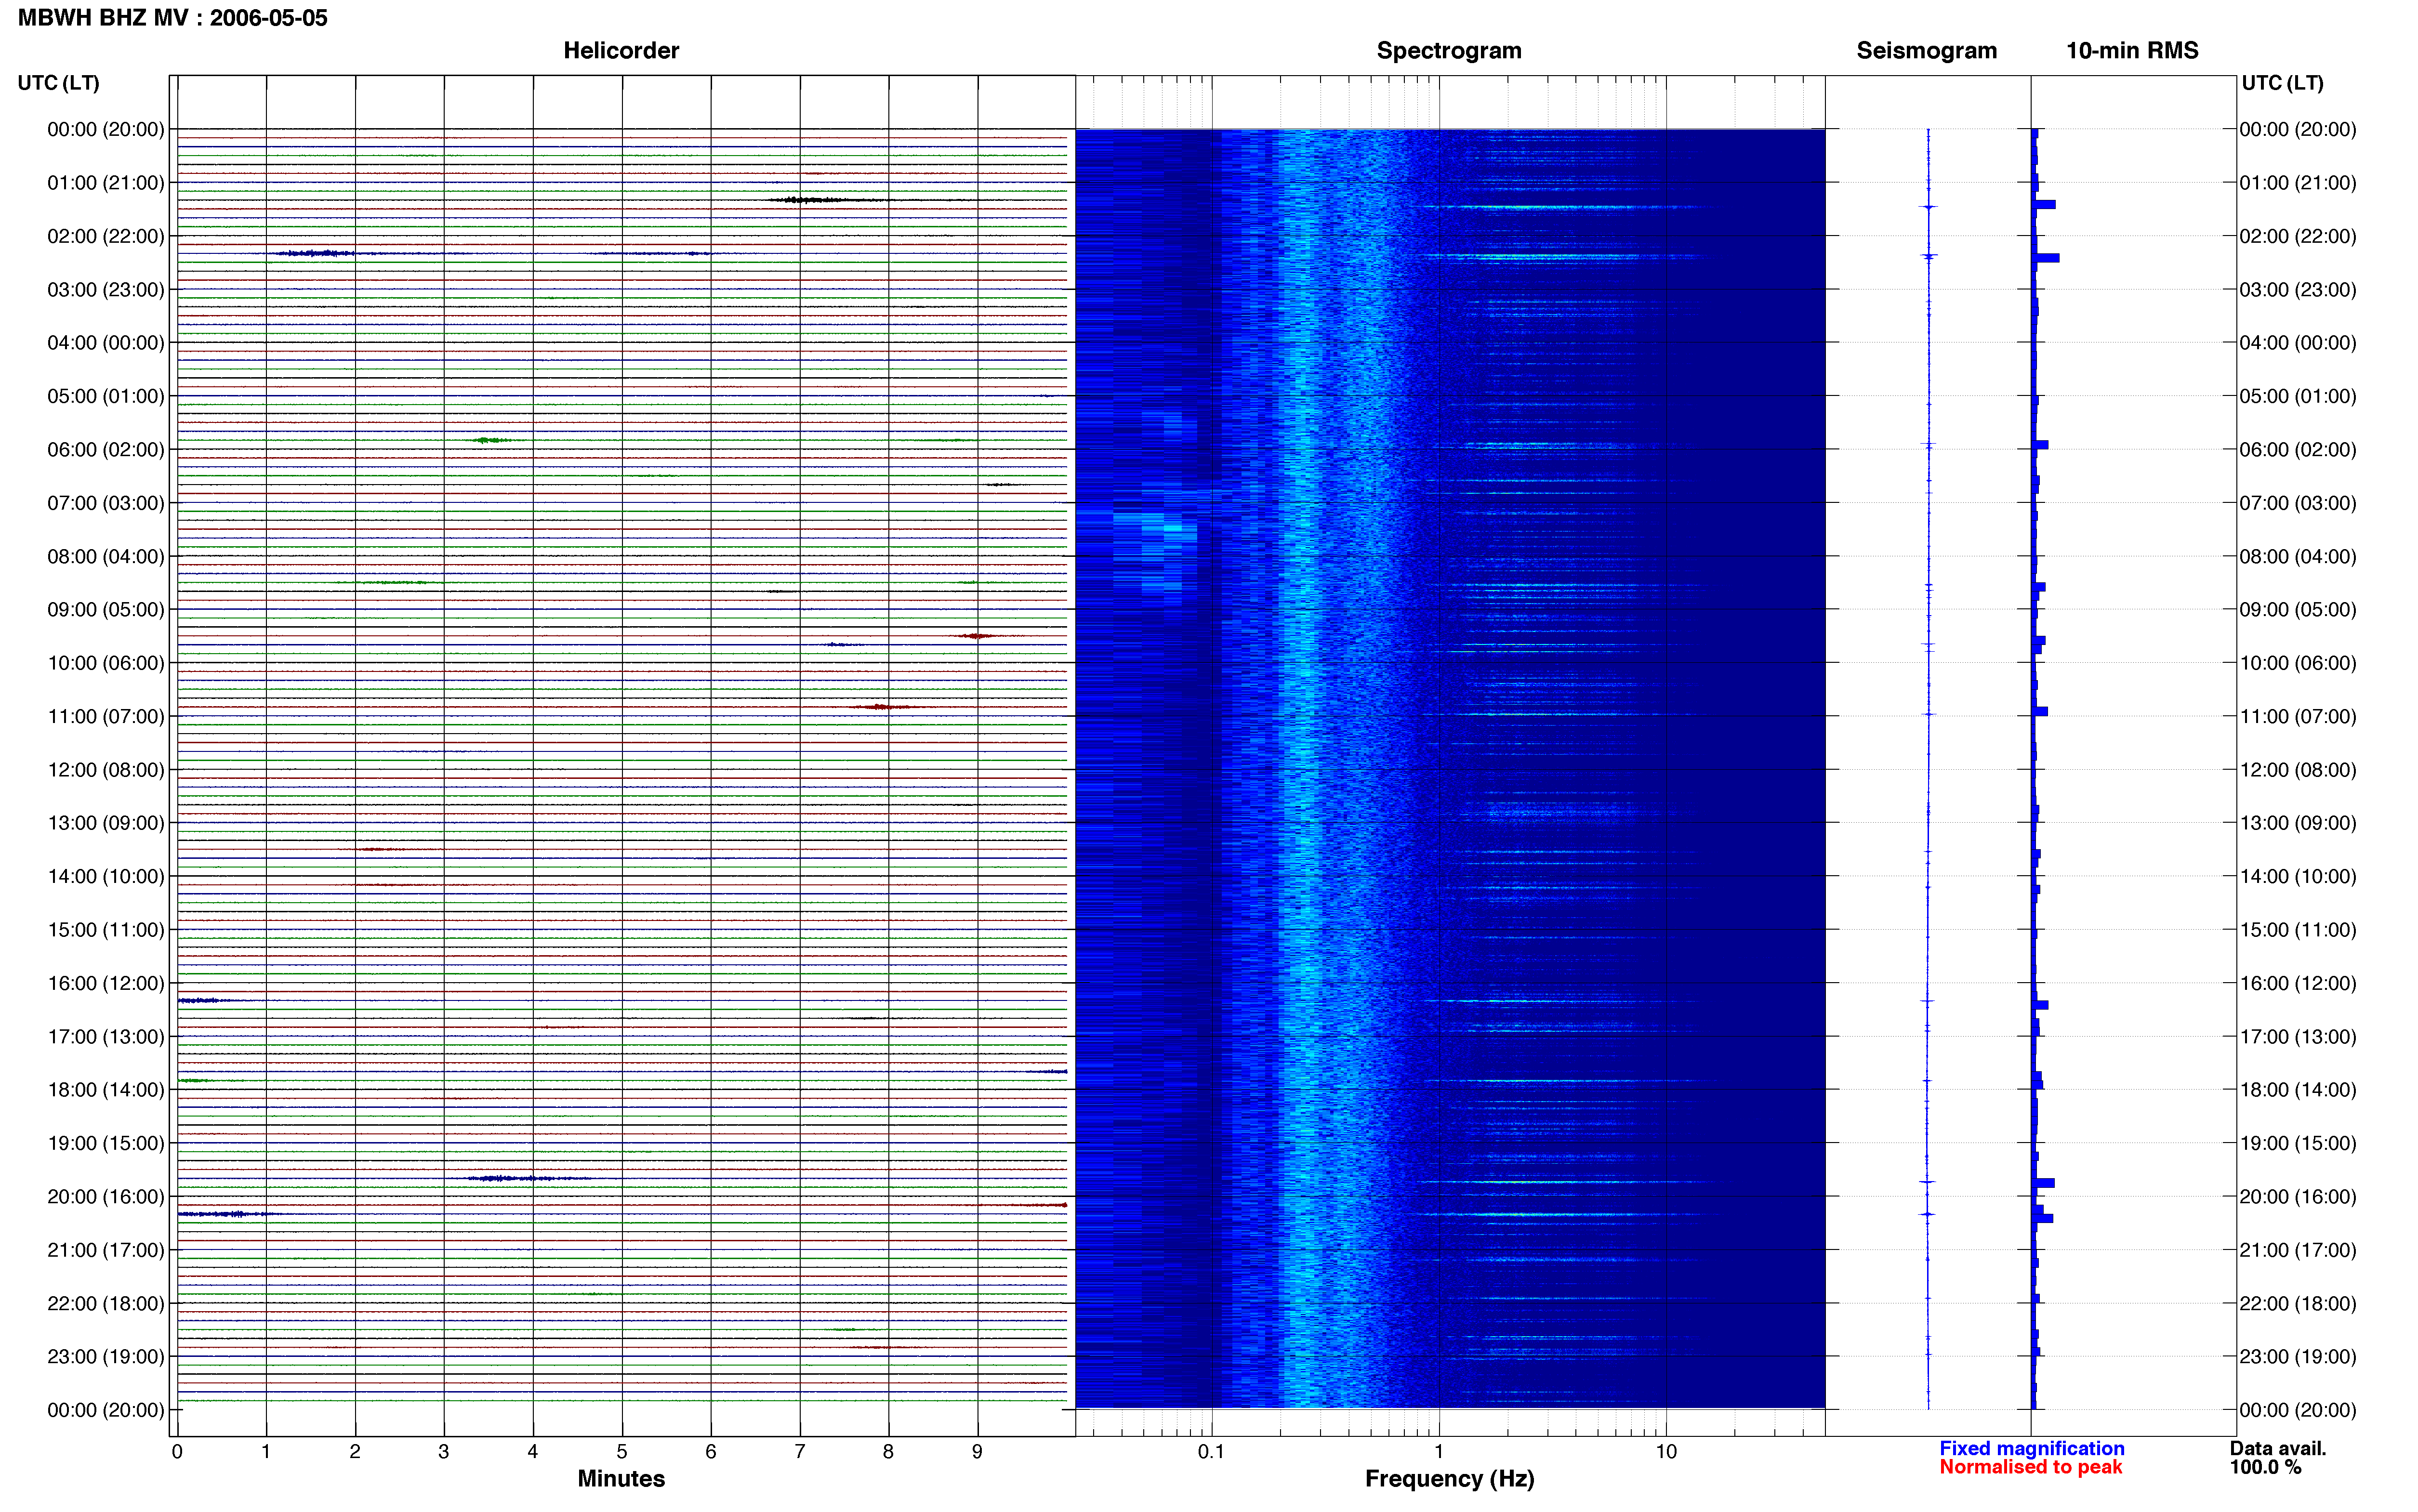The image size is (2418, 1512).
Task: Click the green helicorder event just before 06:00
Action: pyautogui.click(x=490, y=440)
